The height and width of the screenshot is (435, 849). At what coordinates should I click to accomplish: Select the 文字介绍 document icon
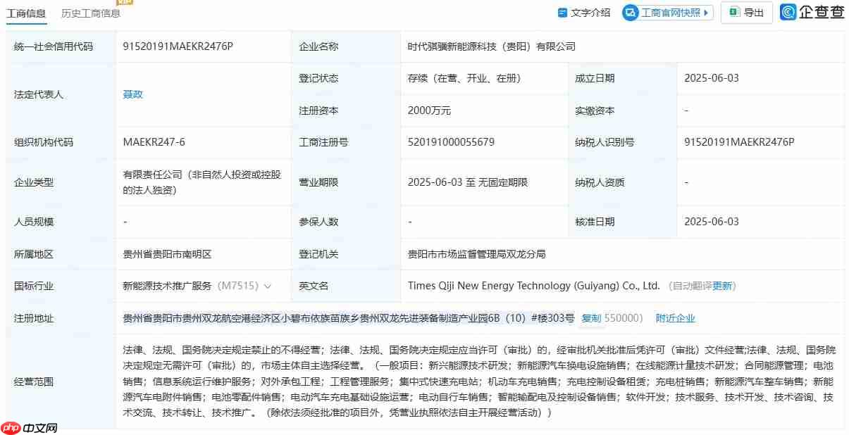coord(562,13)
